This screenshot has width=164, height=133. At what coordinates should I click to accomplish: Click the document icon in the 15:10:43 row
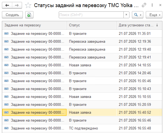(6, 89)
